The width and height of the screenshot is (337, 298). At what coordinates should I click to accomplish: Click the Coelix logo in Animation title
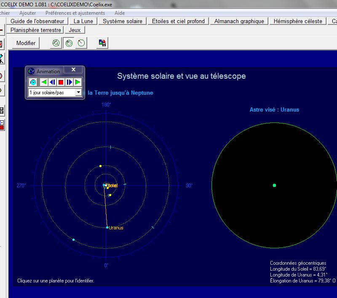31,71
